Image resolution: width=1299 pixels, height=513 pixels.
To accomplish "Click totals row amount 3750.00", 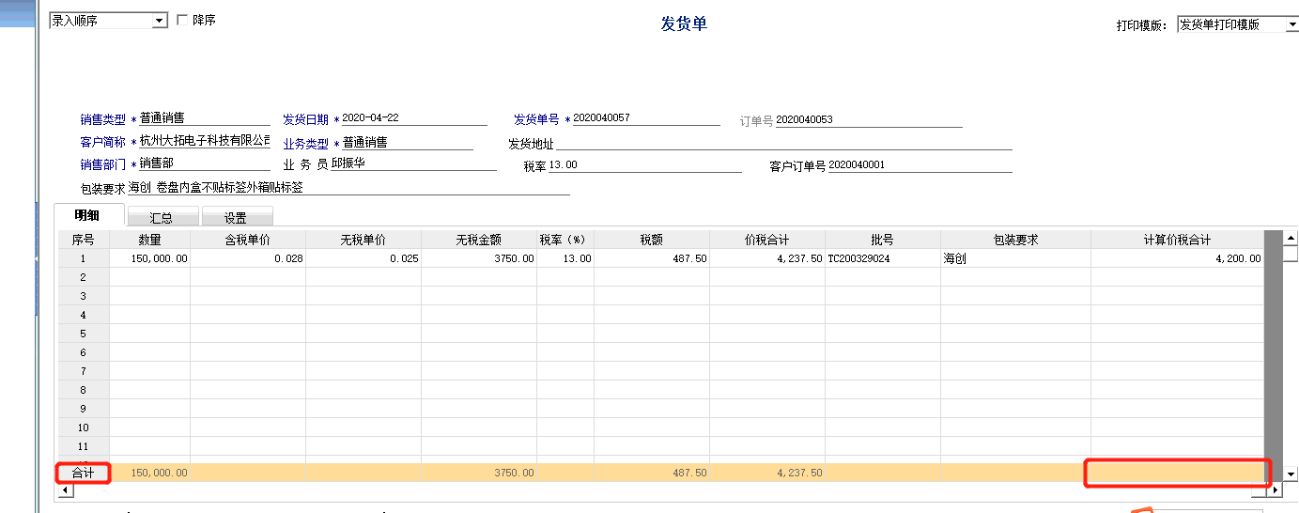I will [x=479, y=473].
